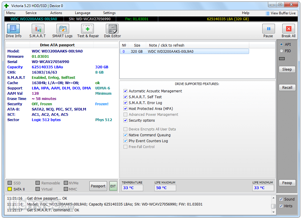Click the Pause icon

268,29
